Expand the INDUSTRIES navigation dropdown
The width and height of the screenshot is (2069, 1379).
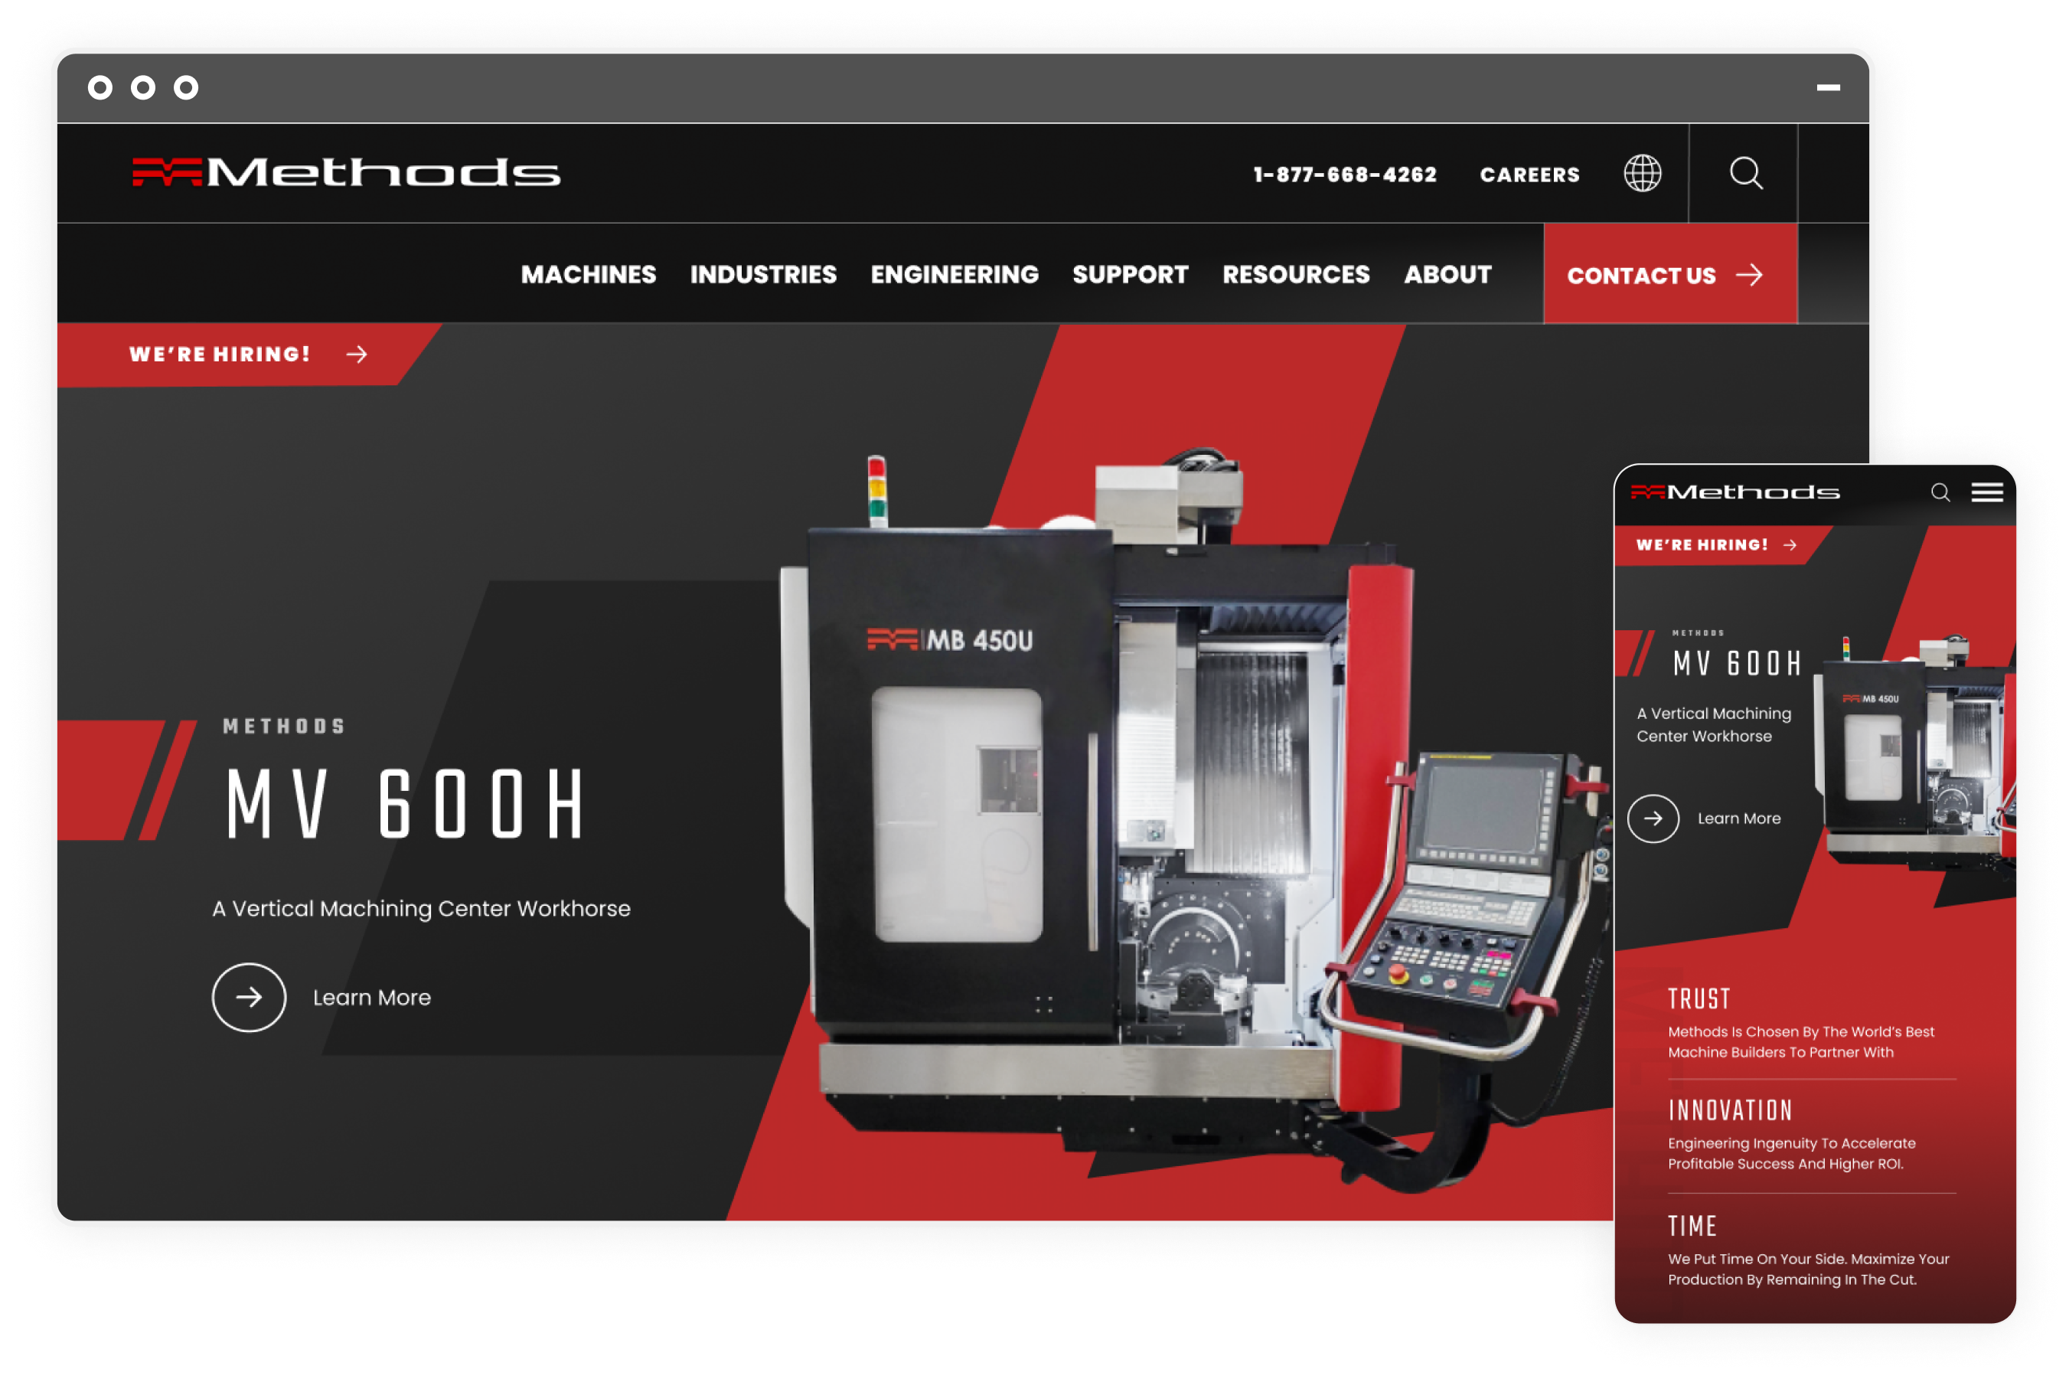pos(763,274)
